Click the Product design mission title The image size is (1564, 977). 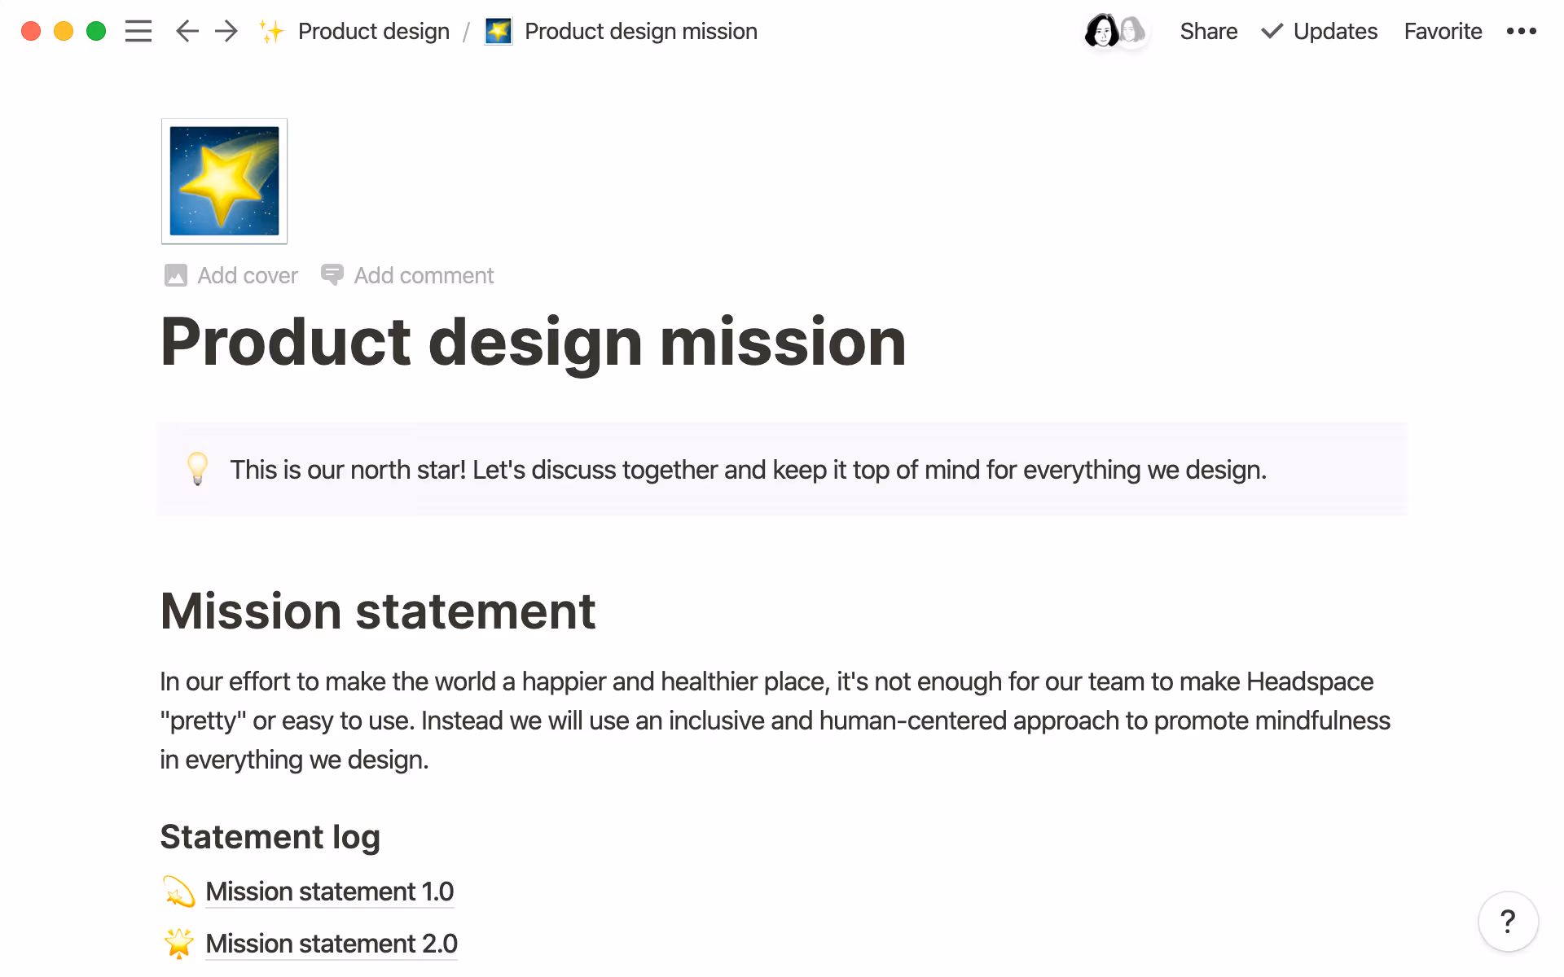(533, 342)
